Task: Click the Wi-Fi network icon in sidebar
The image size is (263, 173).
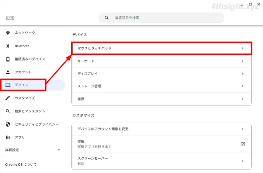Action: point(8,33)
